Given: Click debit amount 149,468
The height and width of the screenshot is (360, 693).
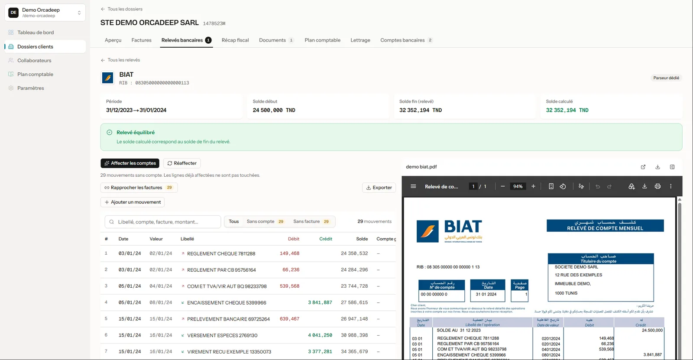Looking at the screenshot, I should click(x=290, y=253).
